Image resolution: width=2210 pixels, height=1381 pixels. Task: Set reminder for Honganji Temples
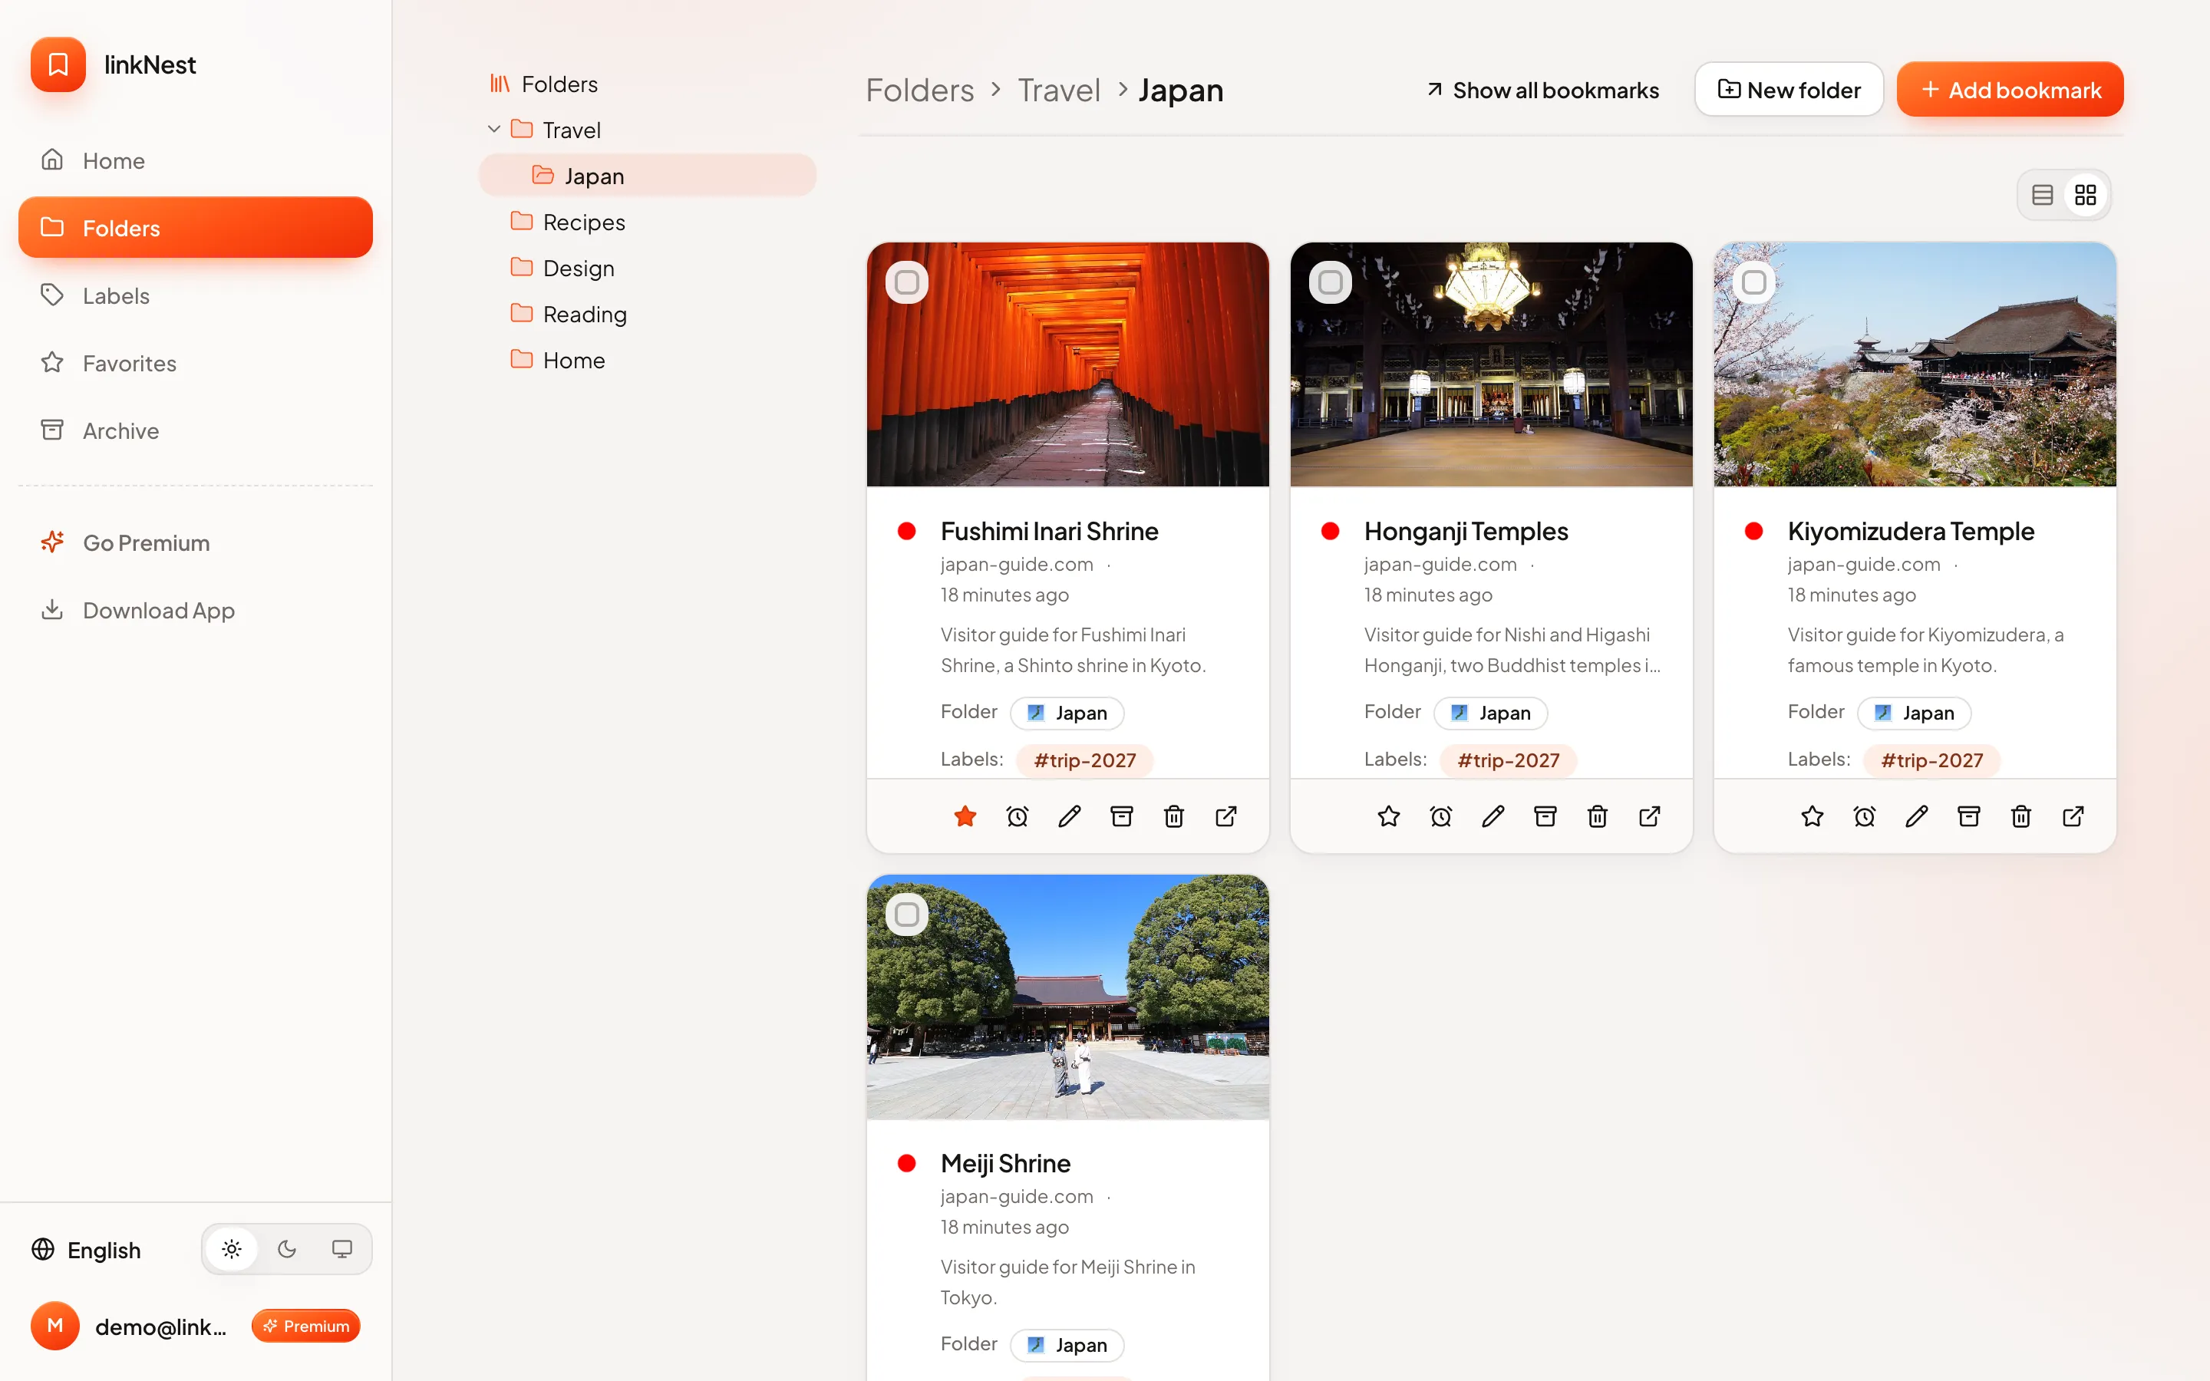click(x=1441, y=816)
